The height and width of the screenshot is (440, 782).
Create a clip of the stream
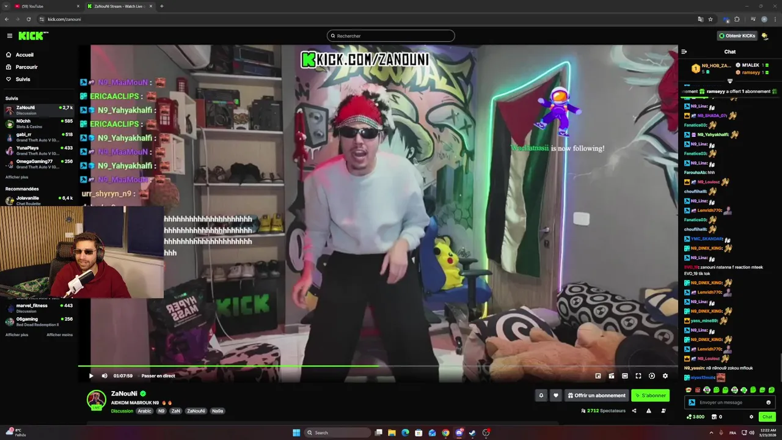[612, 376]
